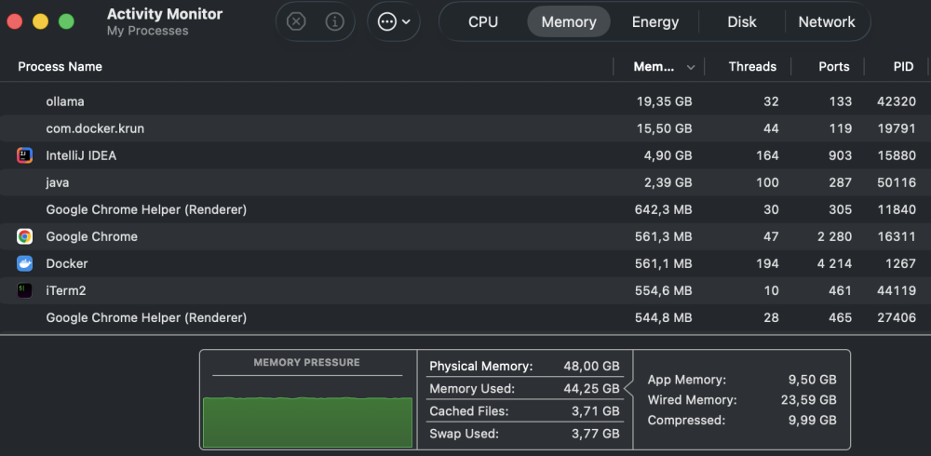Click the Wired Memory 23,59 GB value

pyautogui.click(x=809, y=400)
